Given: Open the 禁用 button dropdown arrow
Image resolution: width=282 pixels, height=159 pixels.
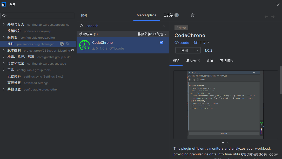Looking at the screenshot, I should pyautogui.click(x=198, y=51).
